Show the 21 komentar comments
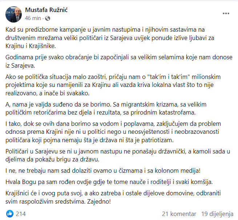 [x=179, y=214]
